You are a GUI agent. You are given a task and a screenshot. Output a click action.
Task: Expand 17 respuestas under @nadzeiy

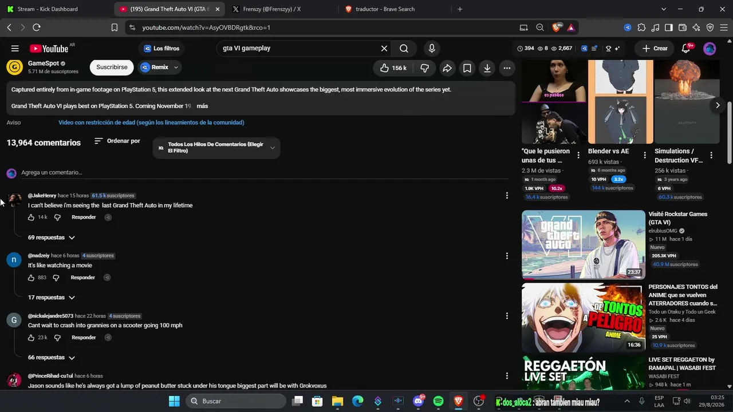point(52,298)
